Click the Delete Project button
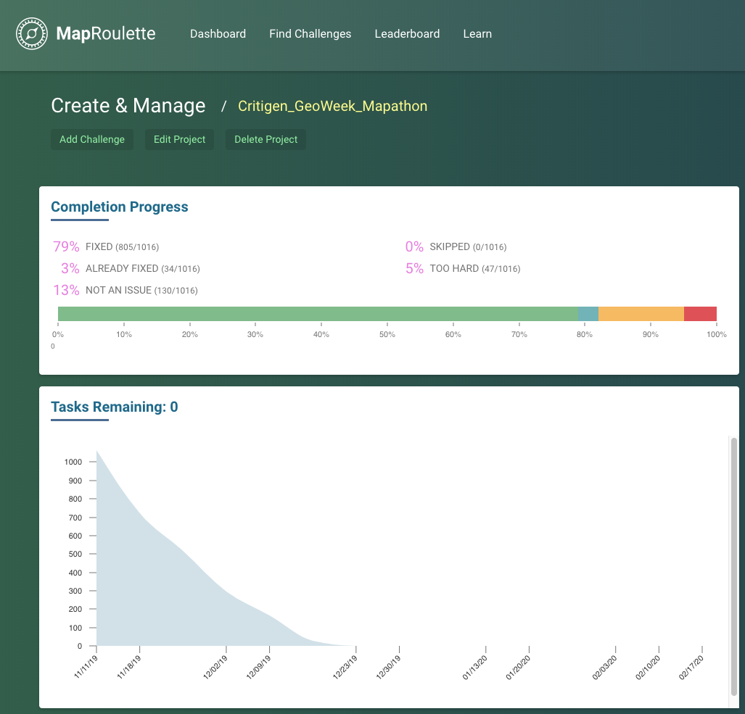The height and width of the screenshot is (714, 745). click(266, 140)
